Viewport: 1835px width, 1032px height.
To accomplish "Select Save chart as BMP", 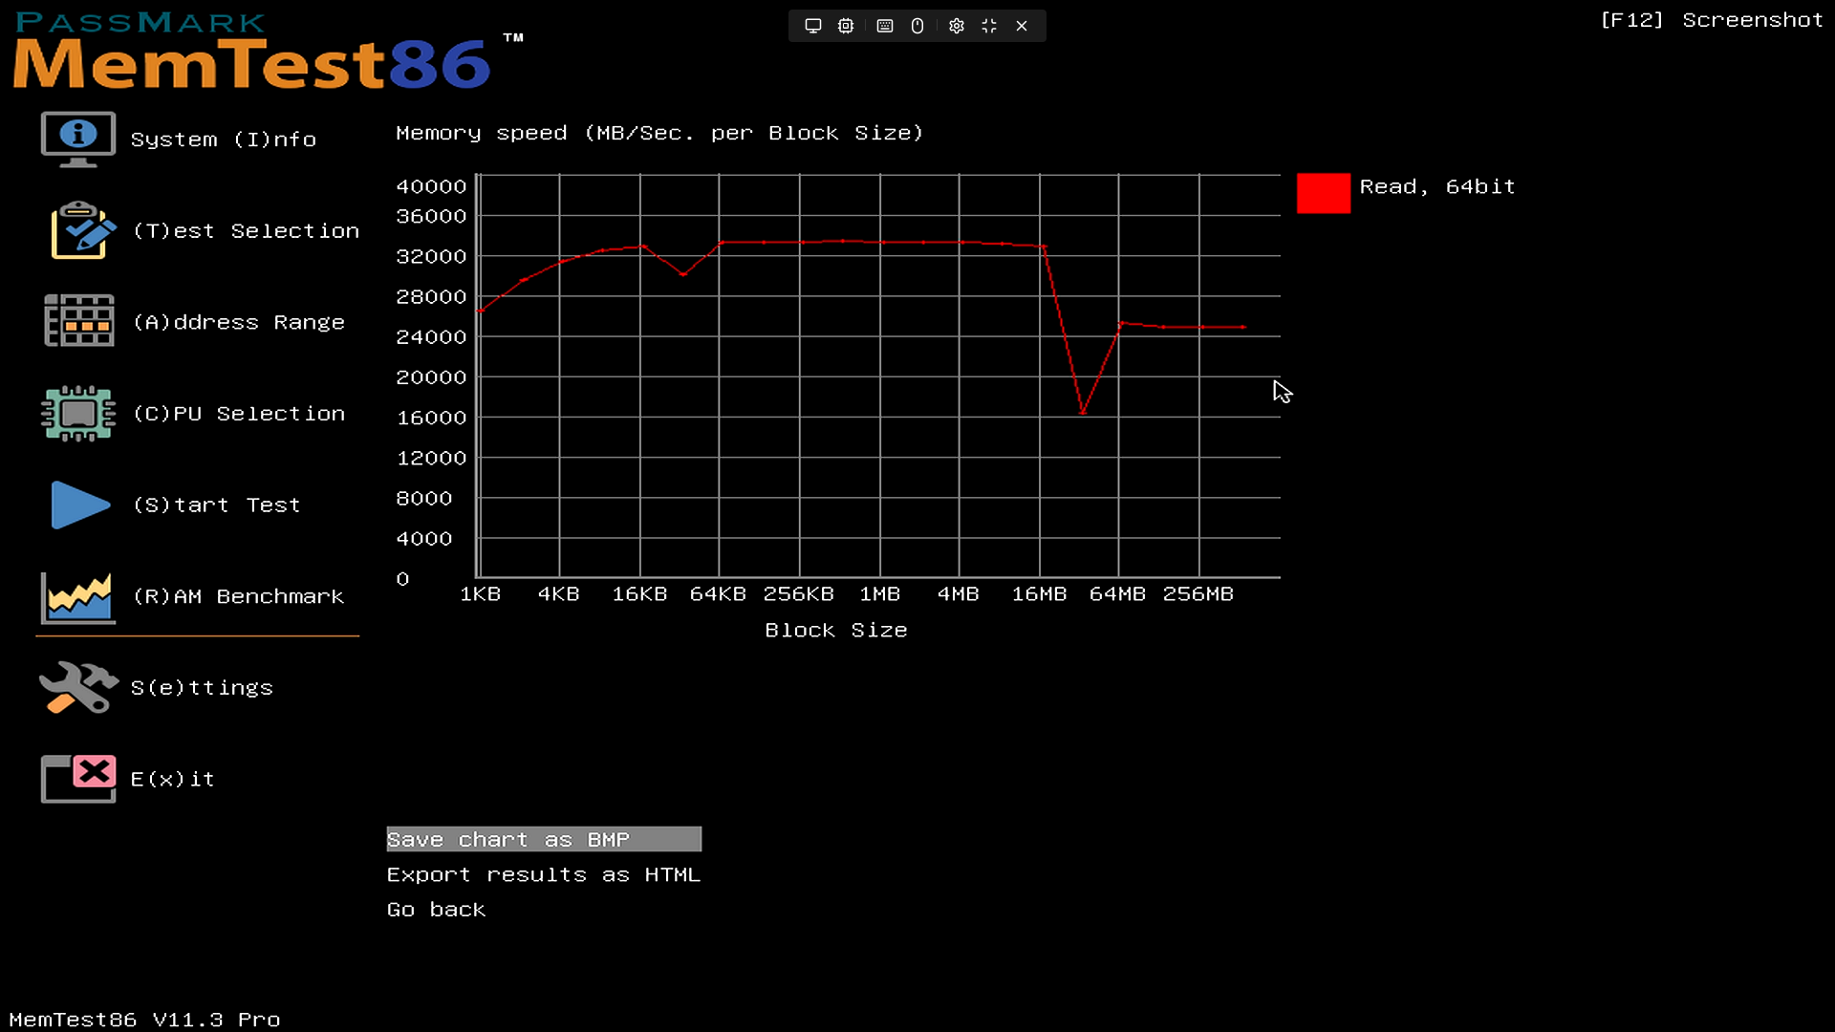I will pos(543,839).
